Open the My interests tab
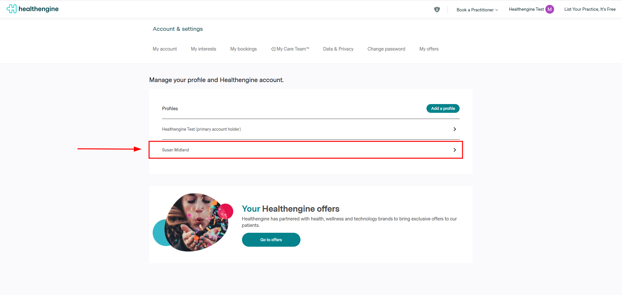 tap(203, 49)
